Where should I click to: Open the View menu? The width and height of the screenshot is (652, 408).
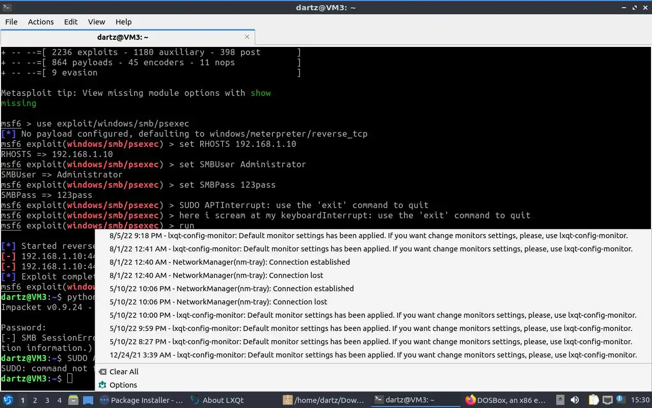96,21
